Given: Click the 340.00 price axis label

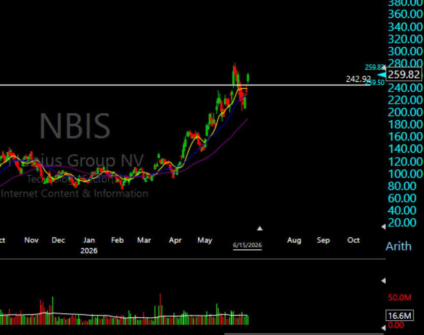Looking at the screenshot, I should [405, 27].
